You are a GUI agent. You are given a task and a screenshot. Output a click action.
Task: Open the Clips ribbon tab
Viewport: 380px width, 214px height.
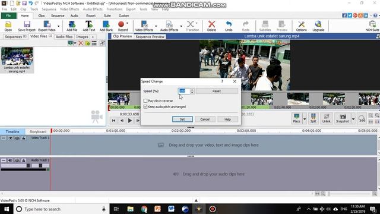tap(42, 15)
